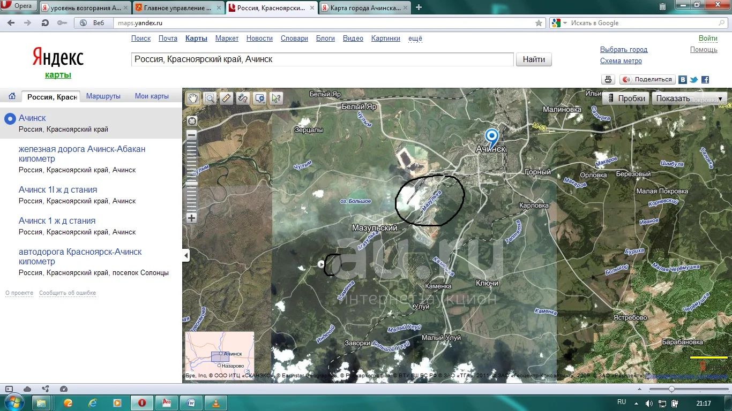
Task: Select the add placemark balloon tool
Action: pyautogui.click(x=260, y=98)
